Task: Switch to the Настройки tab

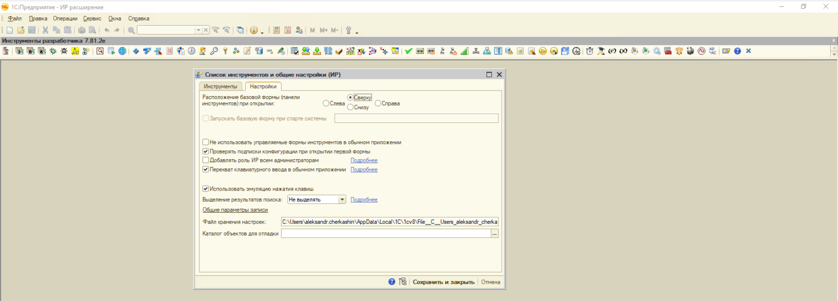Action: (x=263, y=87)
